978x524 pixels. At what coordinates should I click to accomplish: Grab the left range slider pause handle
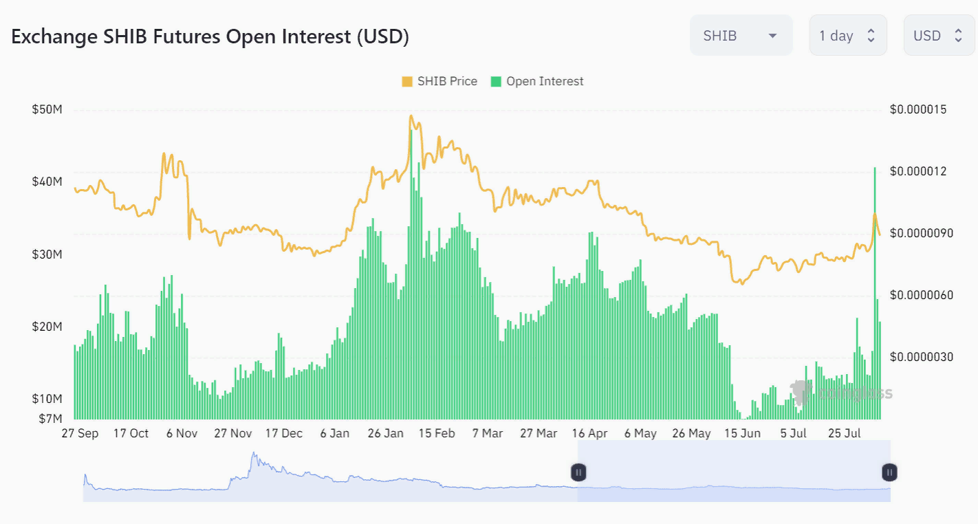[x=578, y=472]
